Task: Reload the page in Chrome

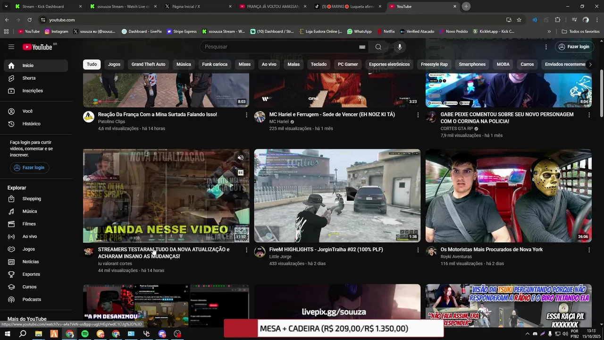Action: pyautogui.click(x=29, y=20)
